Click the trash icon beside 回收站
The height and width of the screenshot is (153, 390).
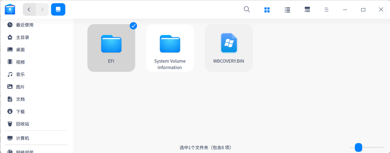pyautogui.click(x=10, y=124)
